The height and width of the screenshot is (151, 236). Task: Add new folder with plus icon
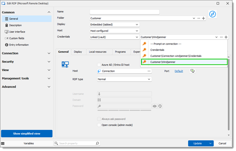tap(203, 18)
